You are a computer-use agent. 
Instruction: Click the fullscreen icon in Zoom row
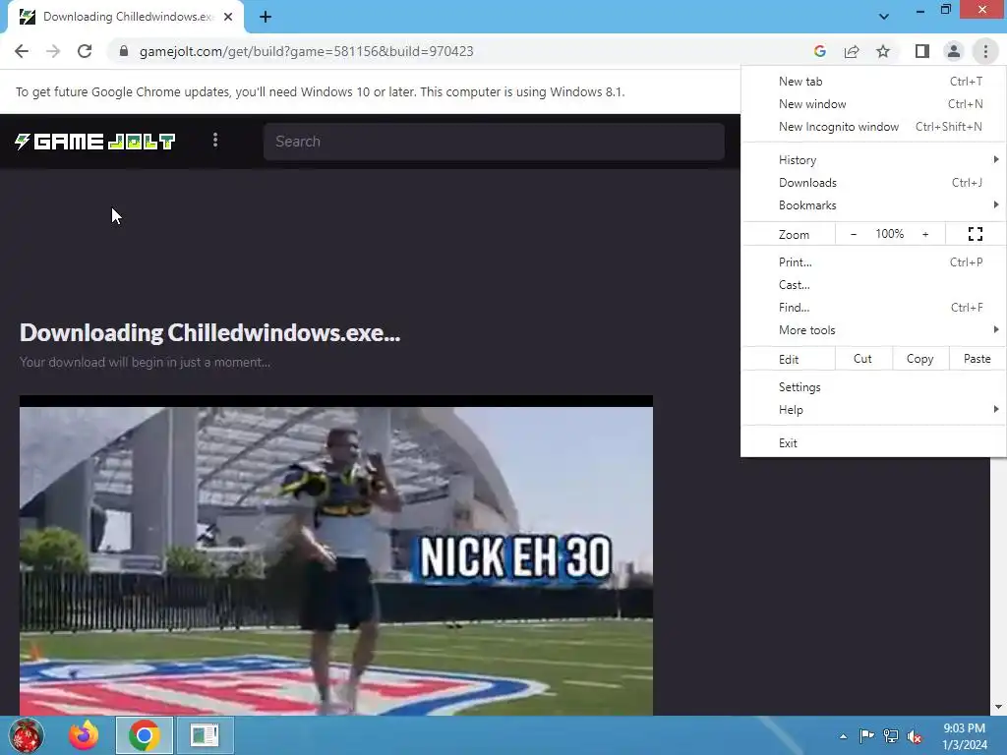pyautogui.click(x=976, y=234)
